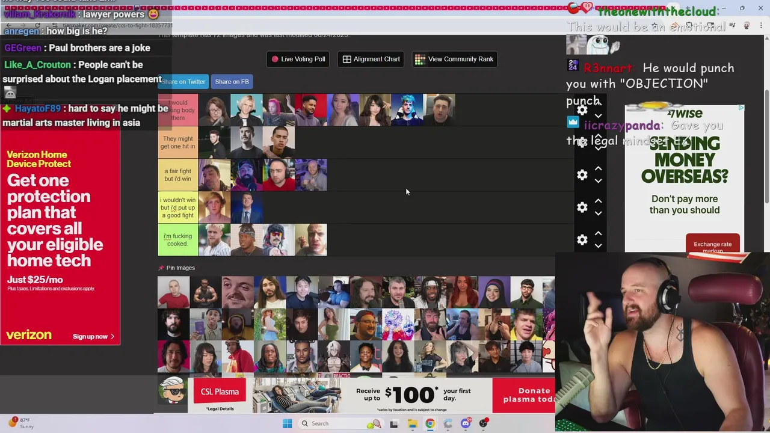The width and height of the screenshot is (770, 433).
Task: Click the pushpin icon beside Pin Images
Action: coord(161,268)
